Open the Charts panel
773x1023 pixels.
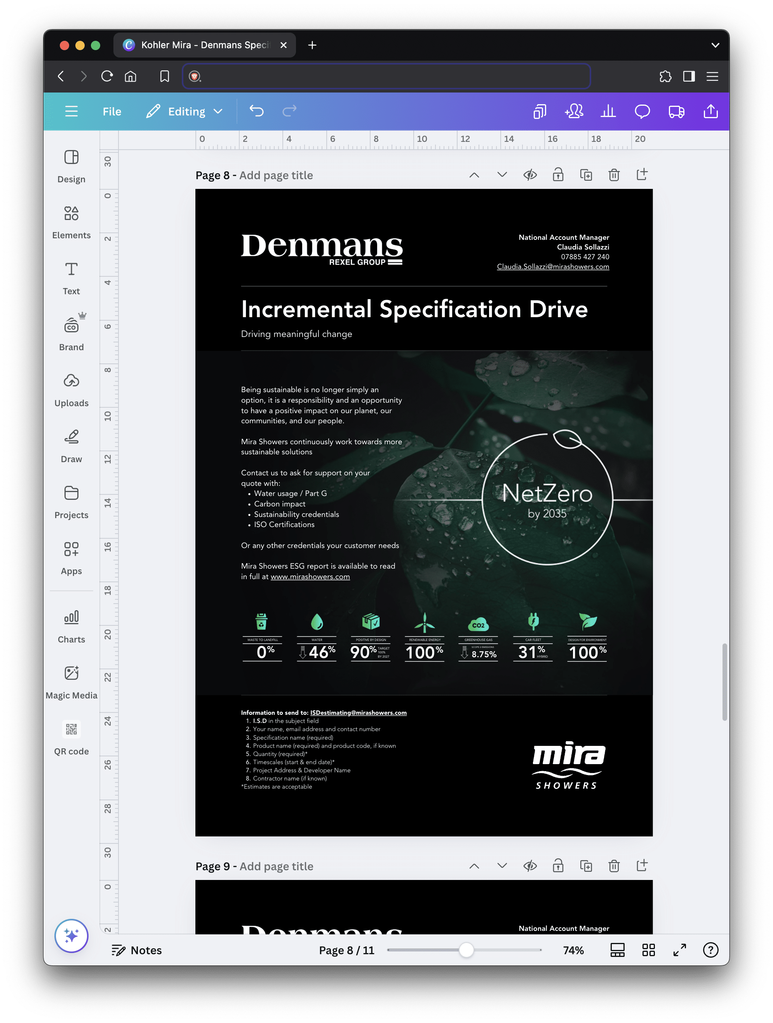71,627
